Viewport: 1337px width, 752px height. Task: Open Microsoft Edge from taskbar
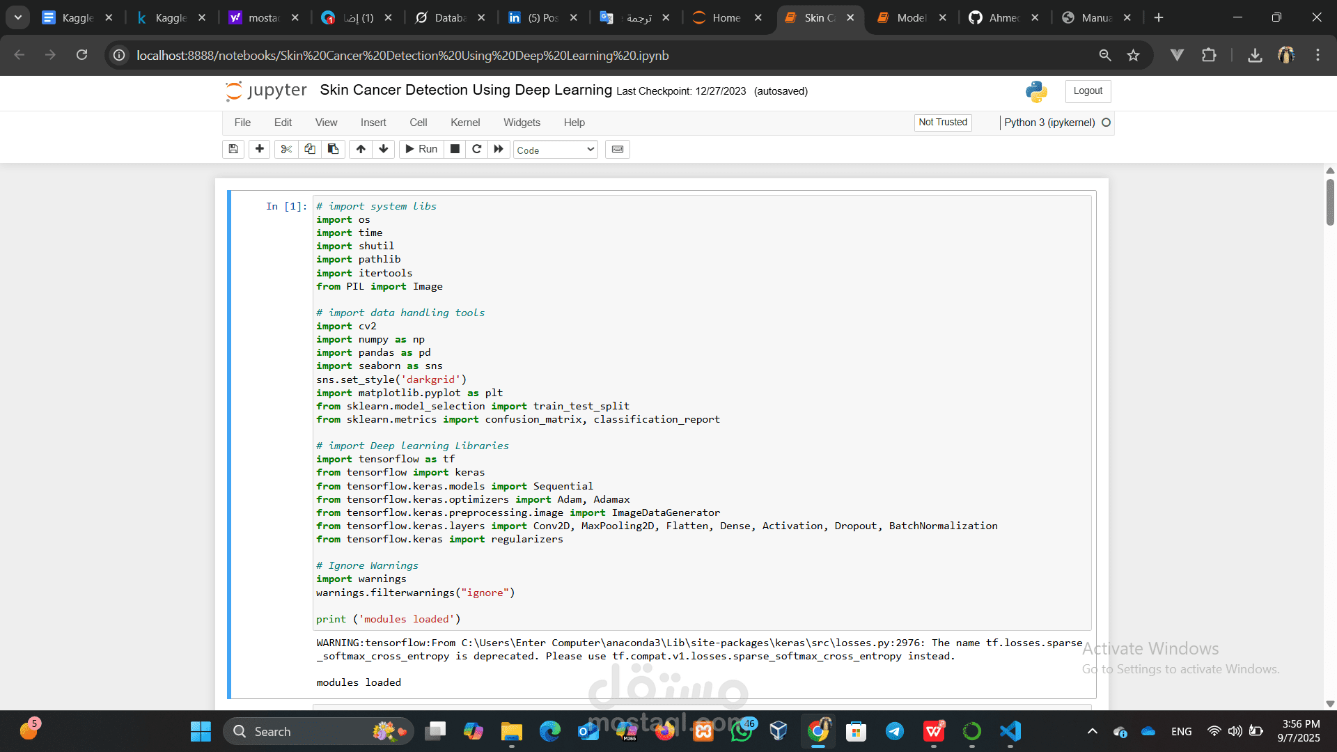pos(550,731)
